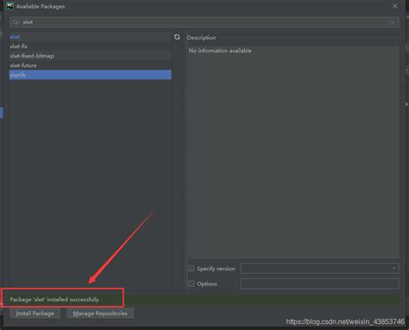
Task: Select the highlighted xlwt3k package row
Action: pyautogui.click(x=91, y=75)
